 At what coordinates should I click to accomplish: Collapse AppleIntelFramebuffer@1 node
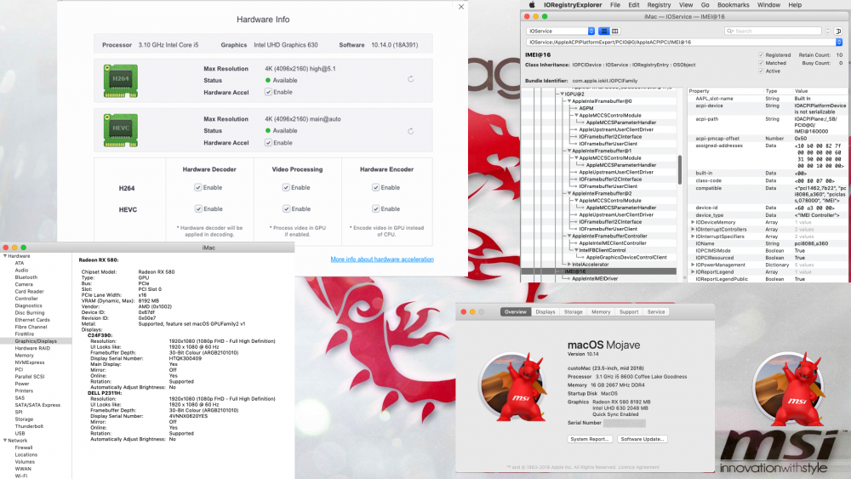(x=569, y=151)
